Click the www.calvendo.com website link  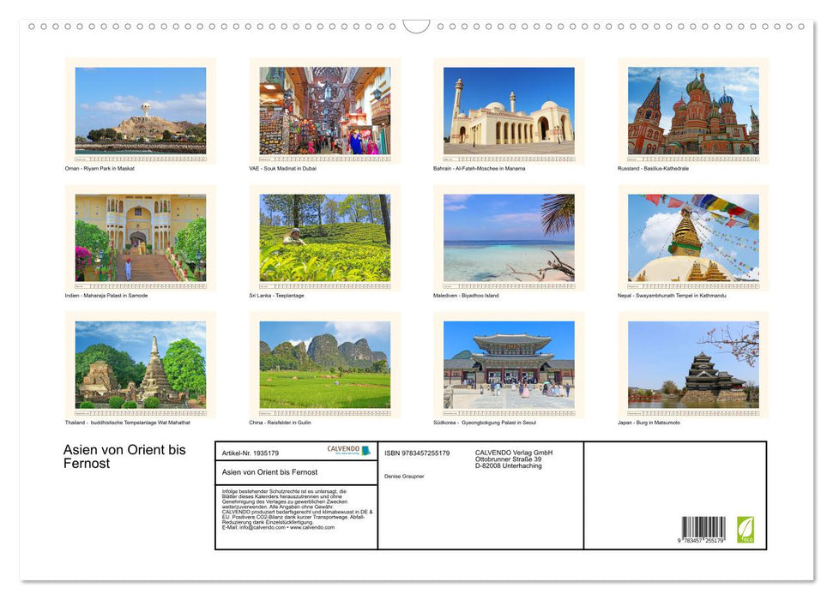pyautogui.click(x=311, y=528)
